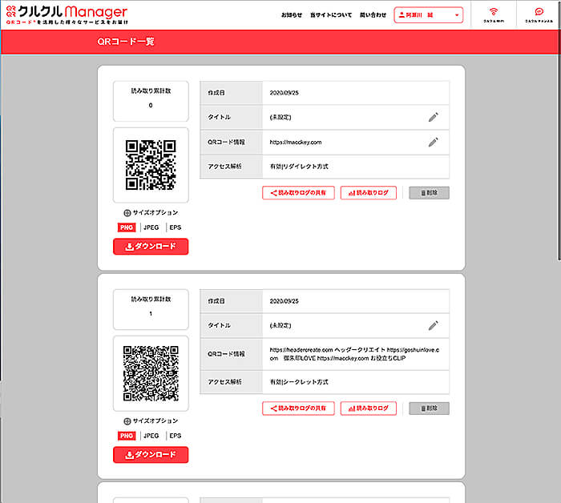View 読み取りログ for maockey.com QR code
The height and width of the screenshot is (503, 561).
point(369,193)
